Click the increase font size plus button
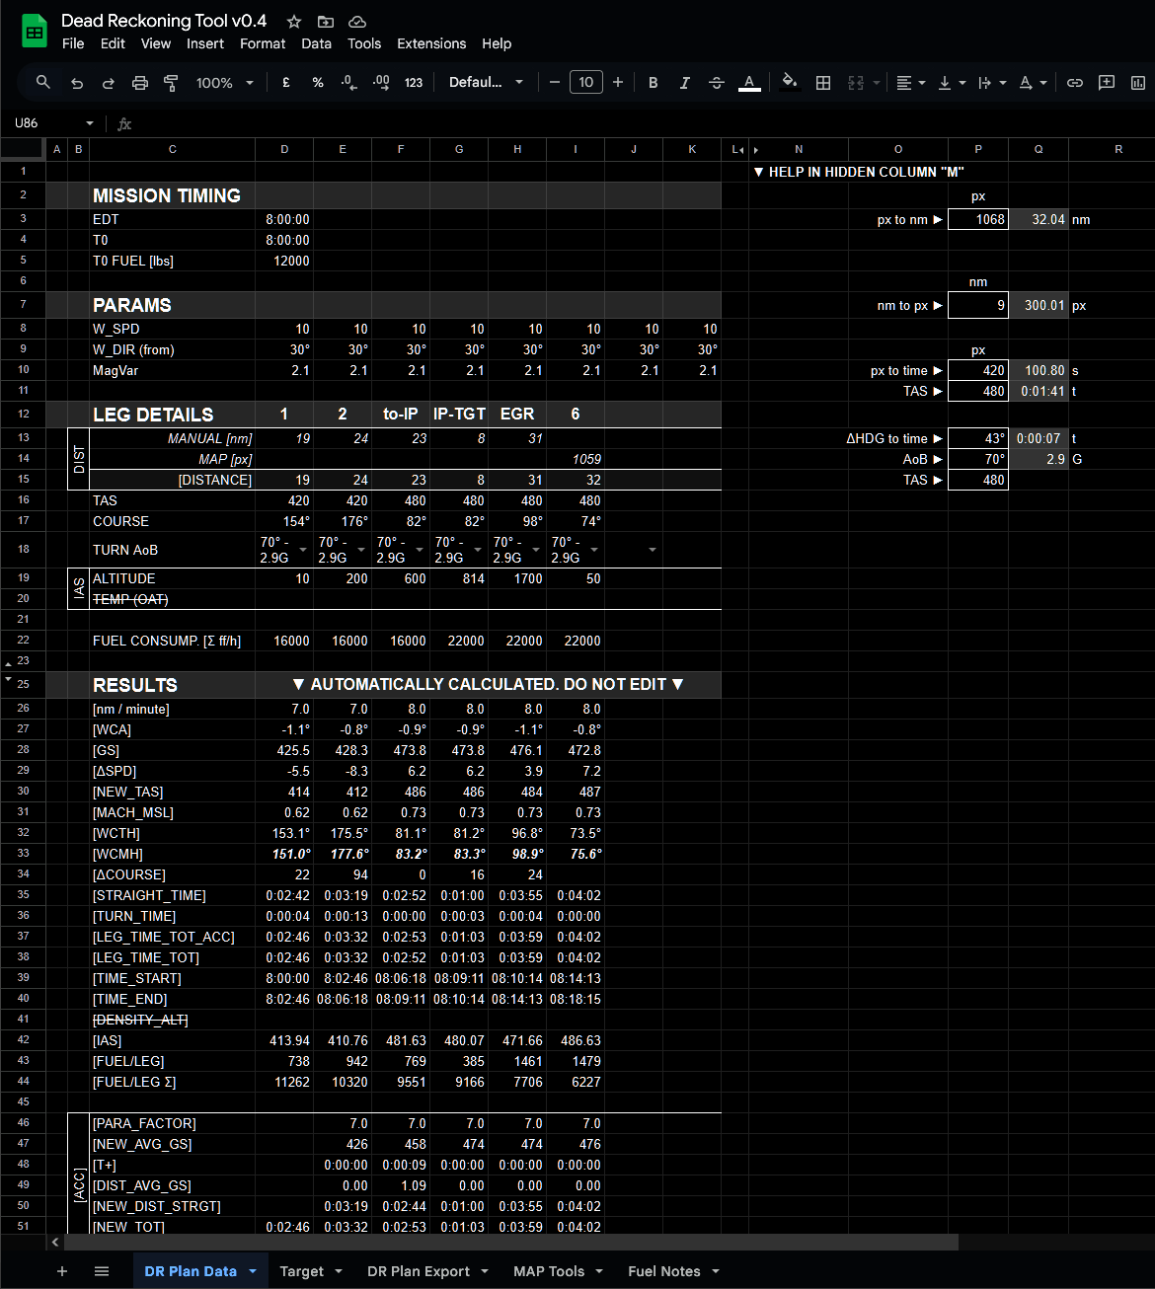The height and width of the screenshot is (1289, 1155). tap(618, 83)
